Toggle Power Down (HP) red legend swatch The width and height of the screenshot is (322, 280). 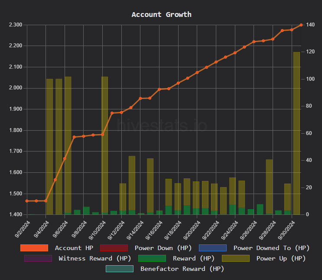(114, 248)
